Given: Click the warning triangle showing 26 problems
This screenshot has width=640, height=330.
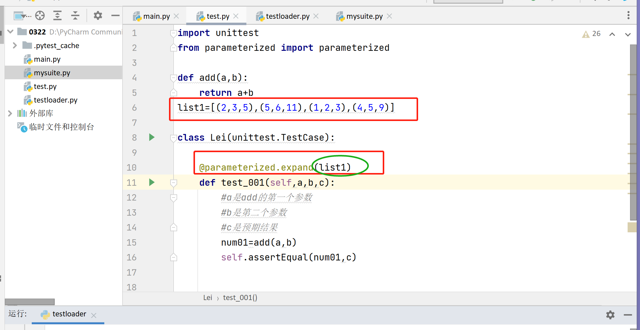Looking at the screenshot, I should (x=586, y=34).
